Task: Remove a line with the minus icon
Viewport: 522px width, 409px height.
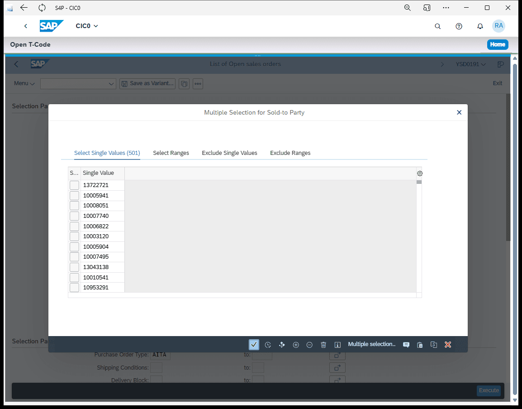Action: pyautogui.click(x=309, y=345)
